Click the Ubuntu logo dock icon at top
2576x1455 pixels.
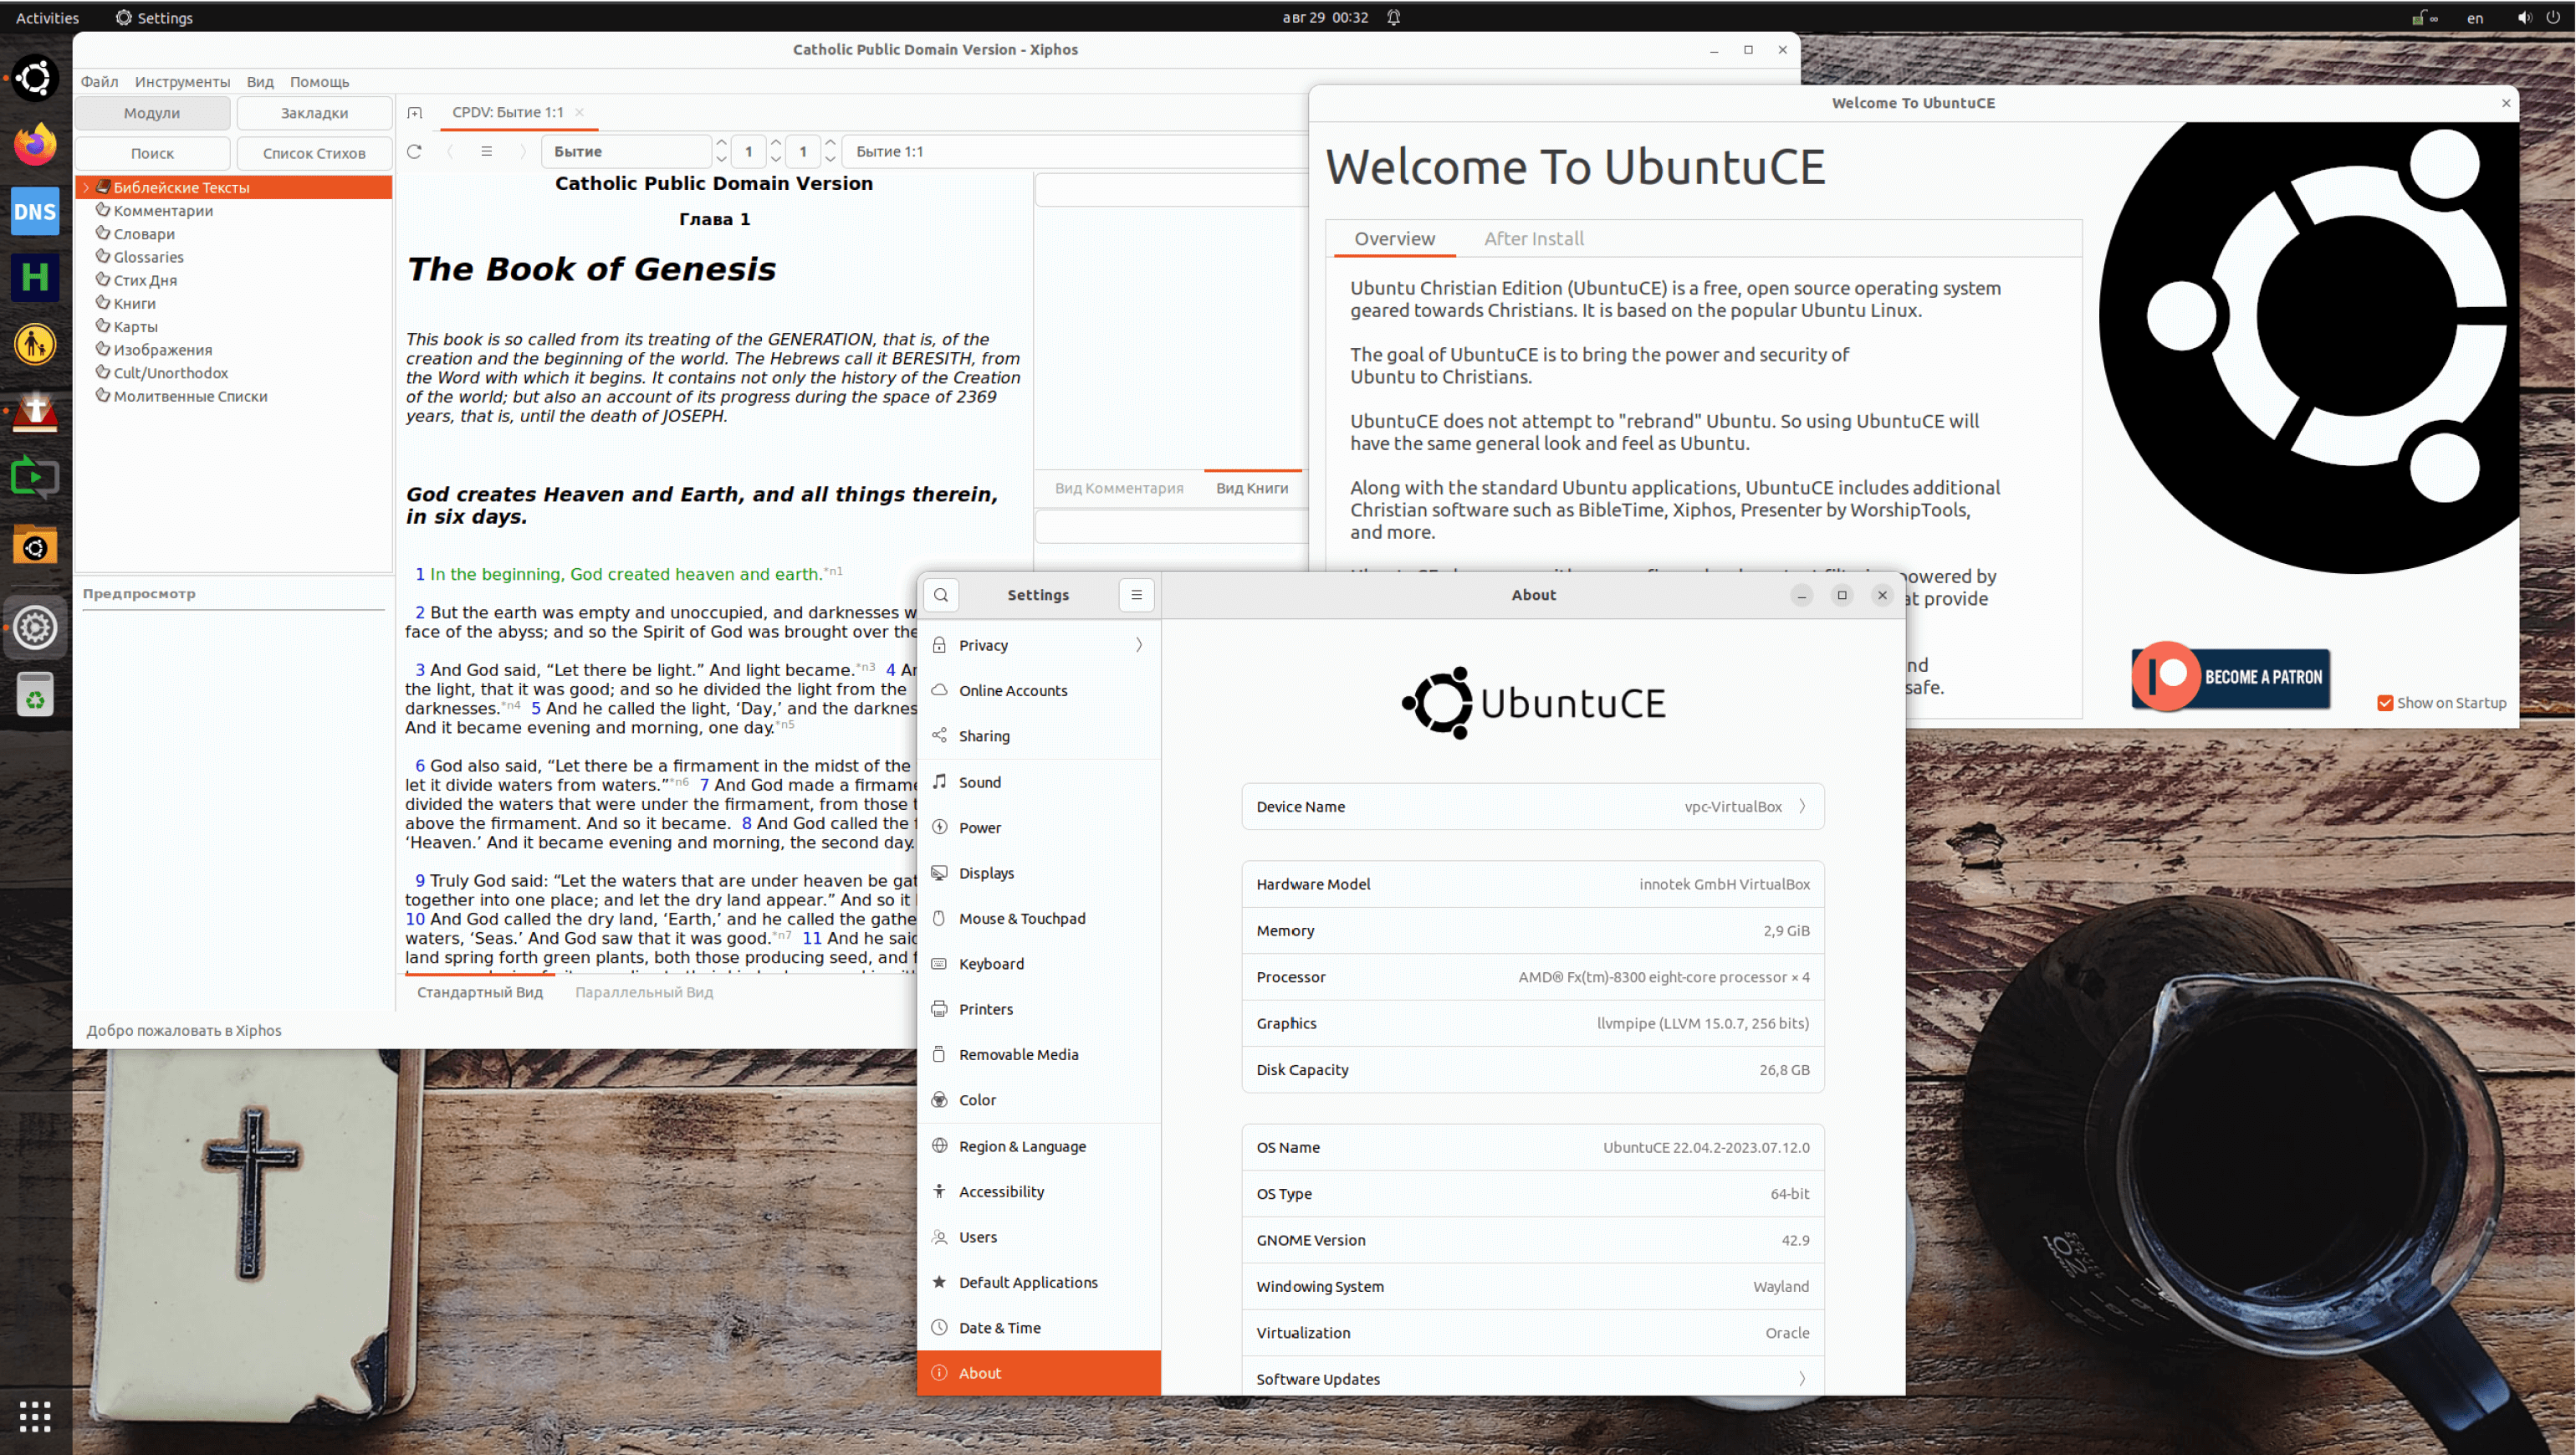35,78
